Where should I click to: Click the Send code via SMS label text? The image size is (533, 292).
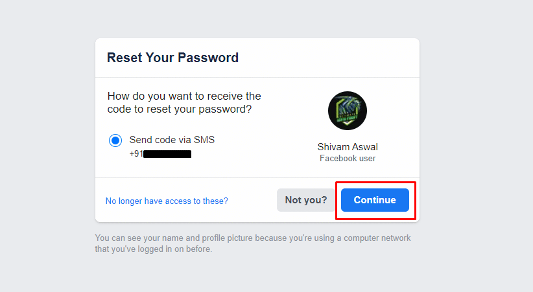click(172, 140)
